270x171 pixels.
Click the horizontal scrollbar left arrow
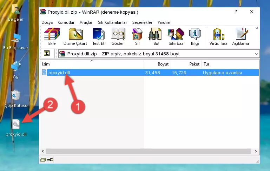click(43, 151)
